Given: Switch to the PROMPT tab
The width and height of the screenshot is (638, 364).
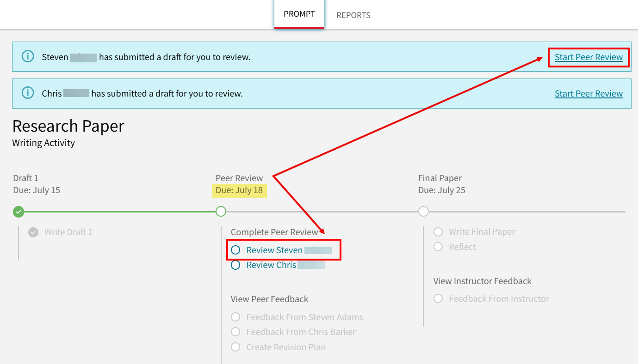Looking at the screenshot, I should [x=299, y=14].
